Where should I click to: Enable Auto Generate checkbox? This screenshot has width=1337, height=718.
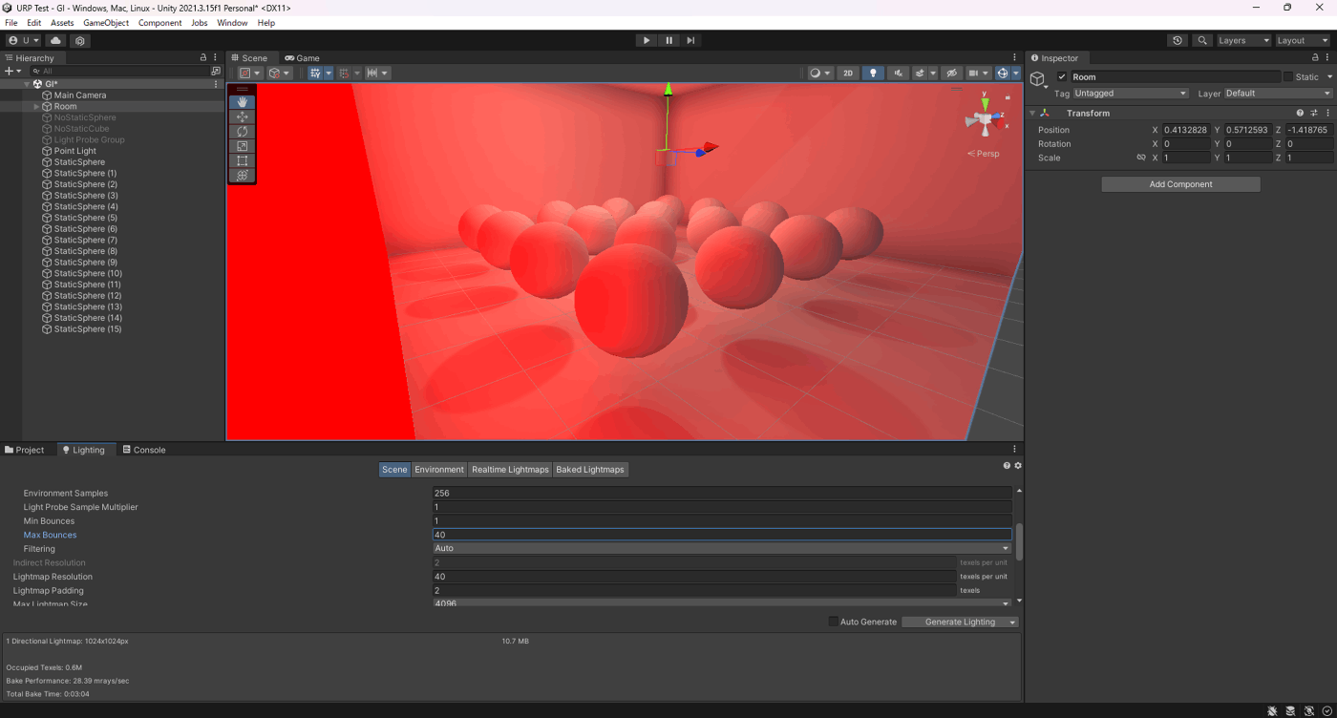833,622
